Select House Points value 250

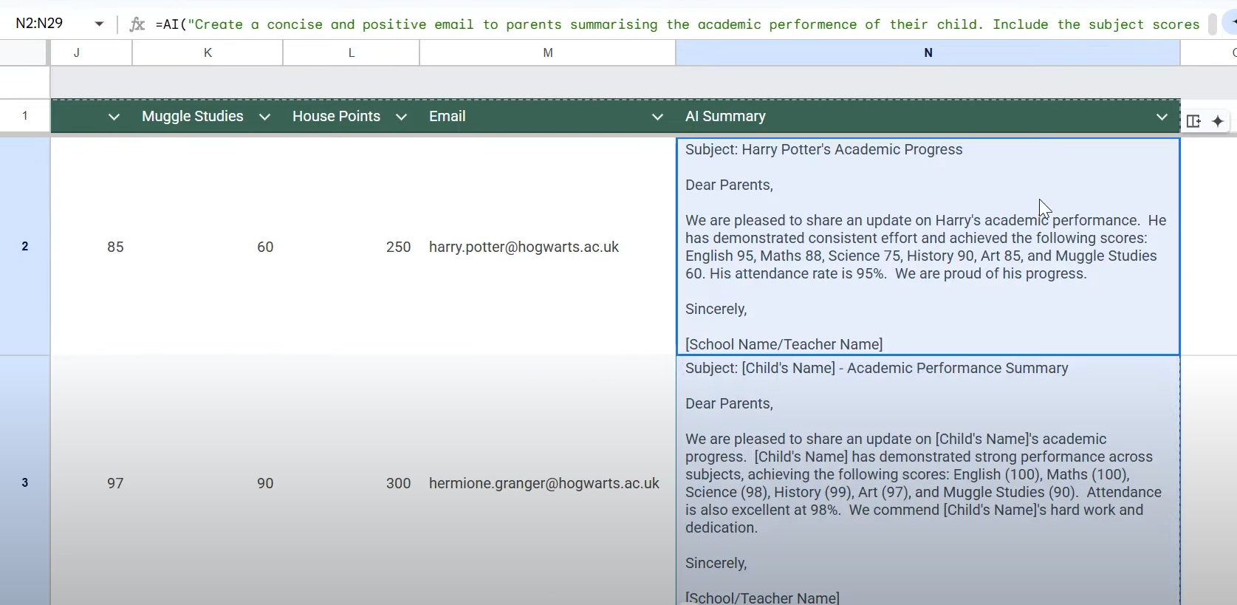click(x=352, y=247)
